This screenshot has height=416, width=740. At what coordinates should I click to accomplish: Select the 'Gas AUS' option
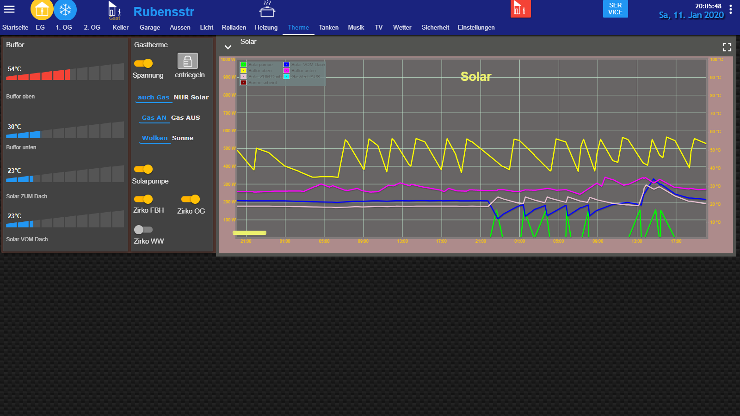pyautogui.click(x=185, y=118)
